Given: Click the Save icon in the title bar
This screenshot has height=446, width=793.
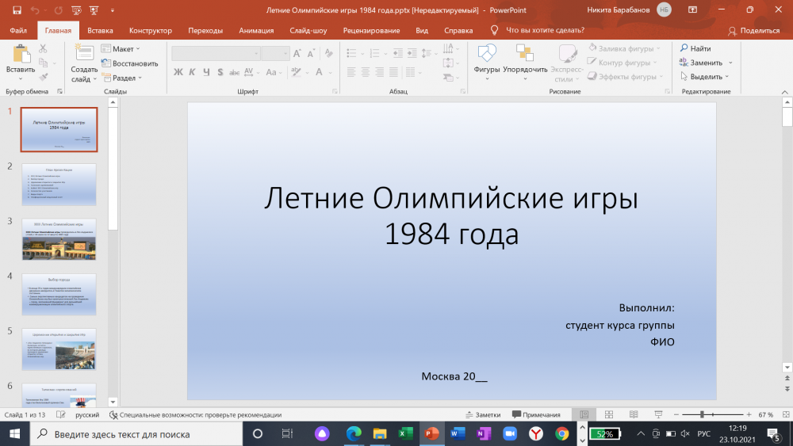Looking at the screenshot, I should coord(17,10).
